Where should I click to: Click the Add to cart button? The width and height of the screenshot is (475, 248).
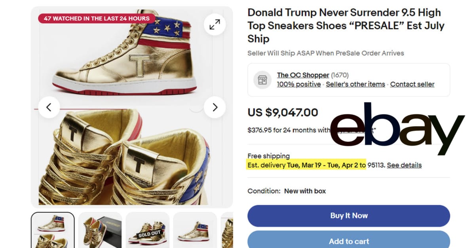(x=349, y=240)
